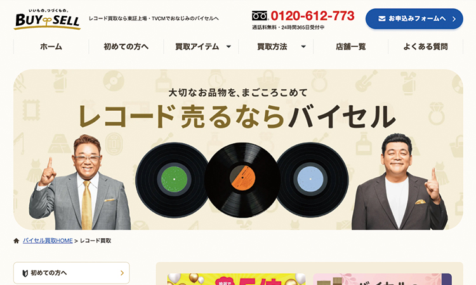Click the orange-label center vinyl record
The width and height of the screenshot is (476, 285).
[242, 180]
